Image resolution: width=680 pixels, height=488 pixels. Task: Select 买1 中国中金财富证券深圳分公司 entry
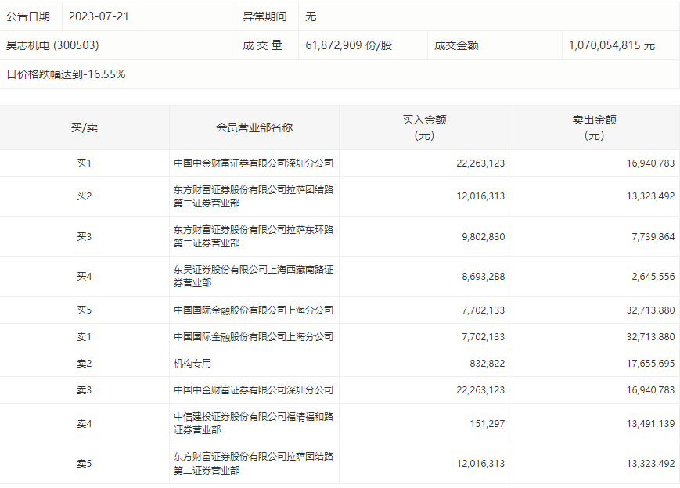tap(254, 163)
